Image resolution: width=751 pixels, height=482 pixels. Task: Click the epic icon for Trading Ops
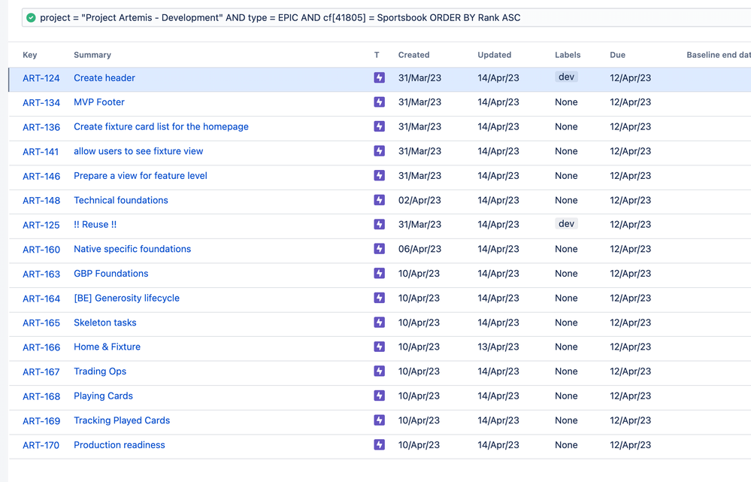coord(380,371)
